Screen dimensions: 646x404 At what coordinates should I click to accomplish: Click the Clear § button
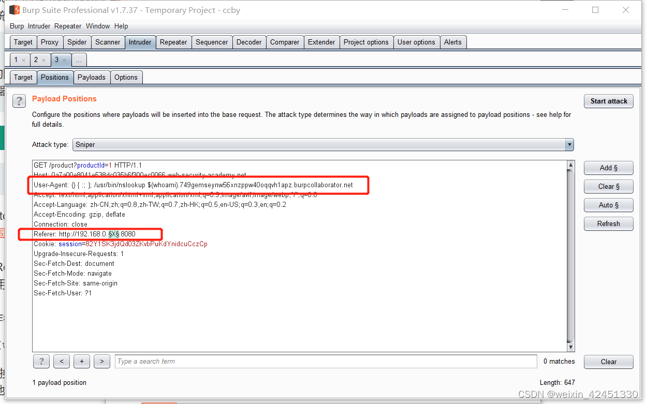pos(609,187)
